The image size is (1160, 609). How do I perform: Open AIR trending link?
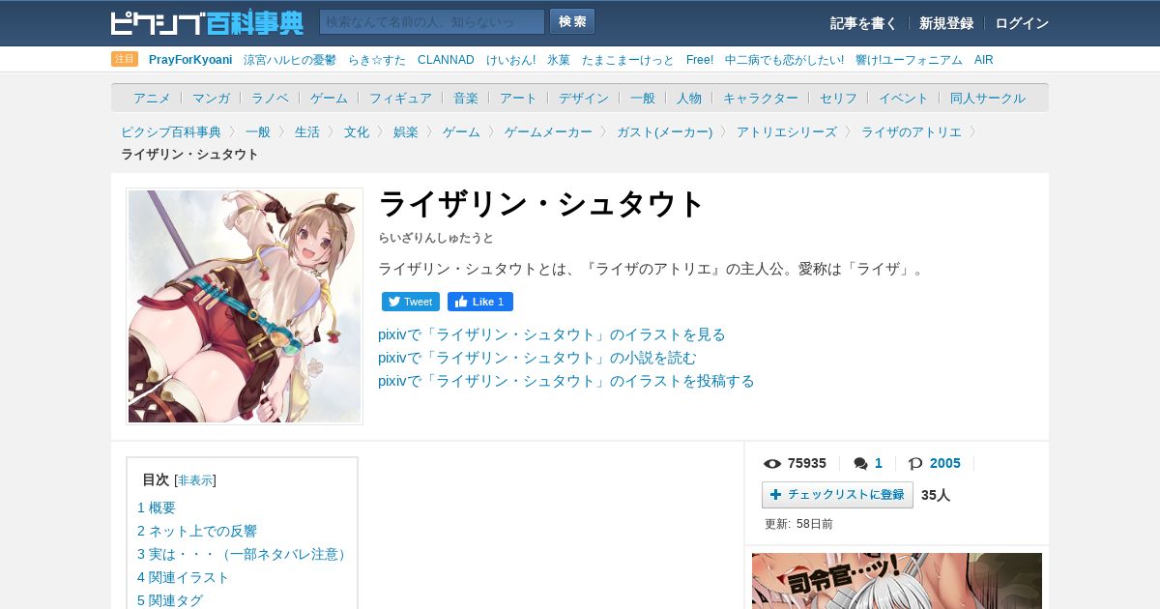pos(984,60)
